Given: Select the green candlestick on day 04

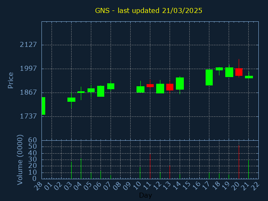Looking at the screenshot, I should [81, 92].
